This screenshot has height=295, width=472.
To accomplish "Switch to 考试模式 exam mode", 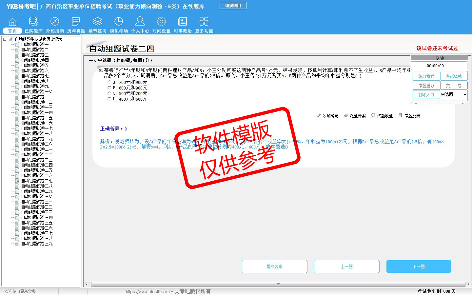I will [x=454, y=76].
